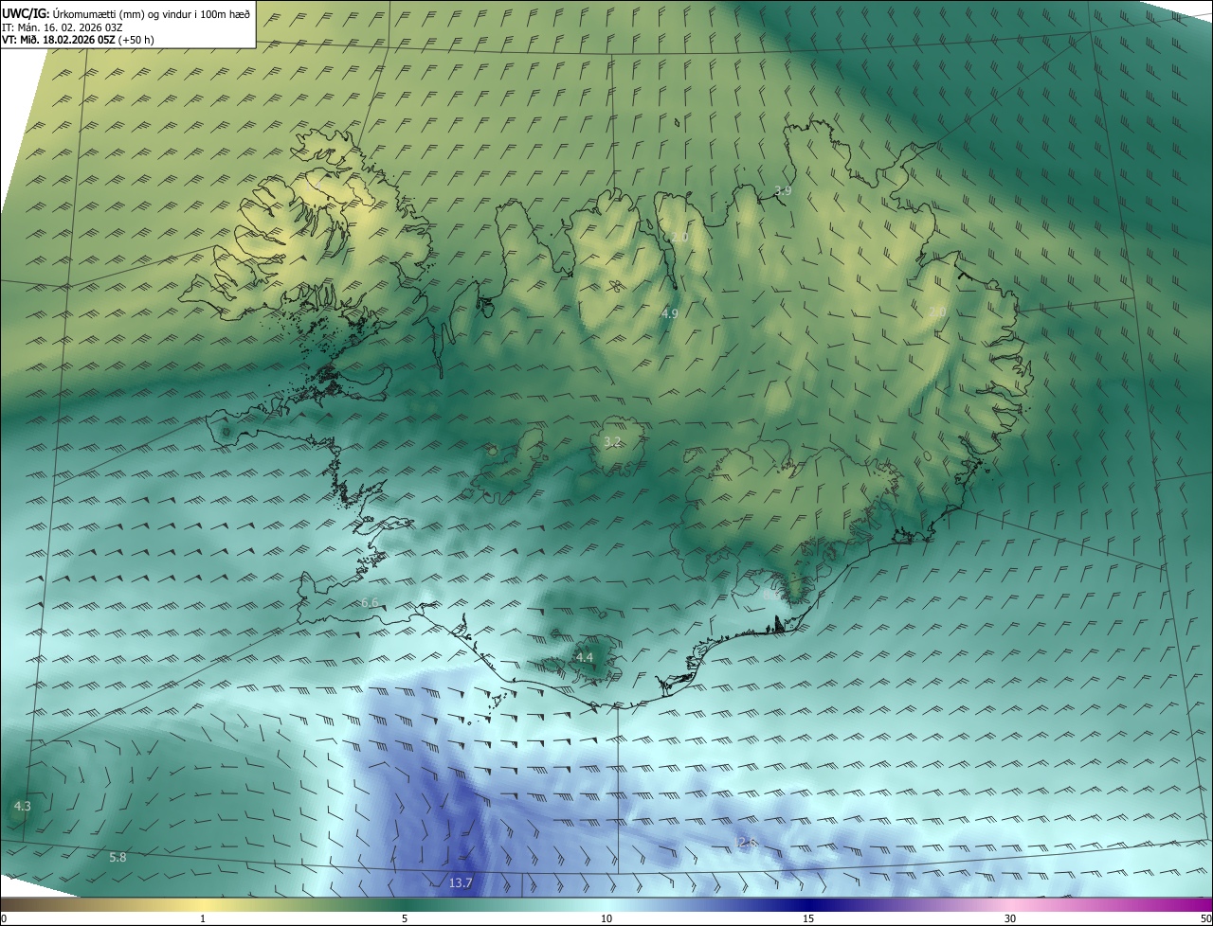Click the '50' tick on the color scale
The height and width of the screenshot is (926, 1213).
coord(1205,918)
